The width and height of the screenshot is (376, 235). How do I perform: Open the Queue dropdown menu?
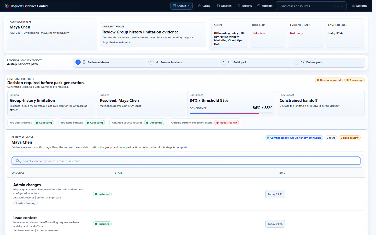point(181,6)
